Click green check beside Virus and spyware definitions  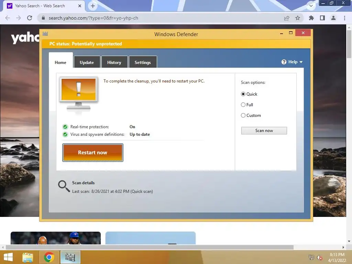click(x=65, y=134)
